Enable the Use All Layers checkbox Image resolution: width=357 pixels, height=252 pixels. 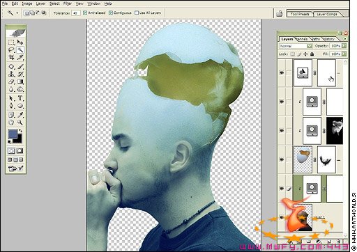pyautogui.click(x=137, y=13)
